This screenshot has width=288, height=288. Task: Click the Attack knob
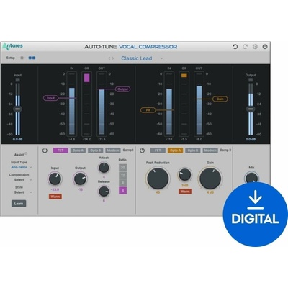104,168
